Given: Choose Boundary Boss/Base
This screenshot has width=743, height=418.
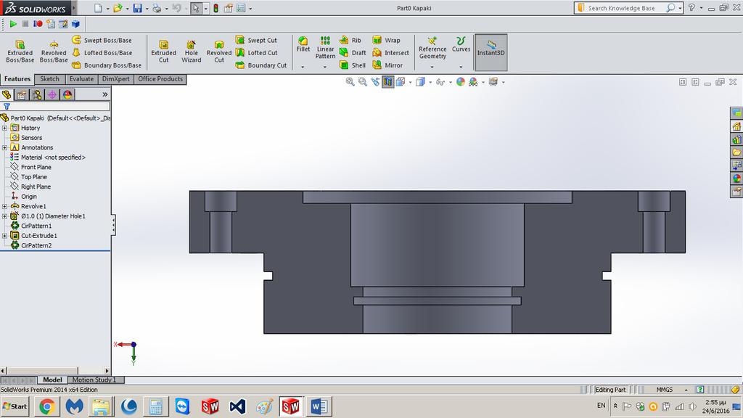Looking at the screenshot, I should [107, 65].
